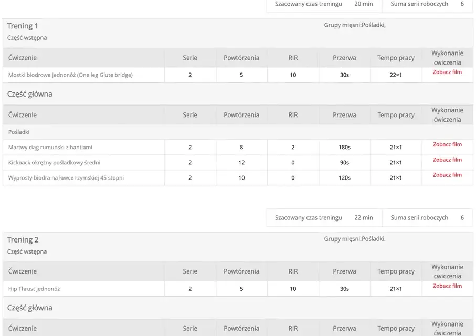Click Część główna heading under Trening 2
The width and height of the screenshot is (476, 336).
pos(30,308)
